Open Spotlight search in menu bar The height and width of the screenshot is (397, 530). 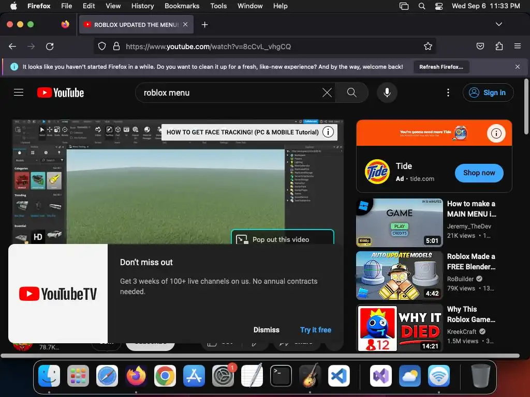point(421,6)
